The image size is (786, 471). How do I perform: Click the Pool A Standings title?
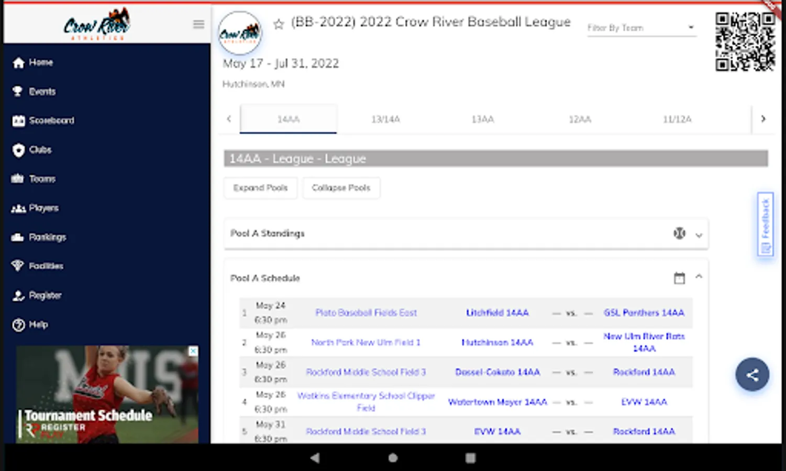pos(268,233)
